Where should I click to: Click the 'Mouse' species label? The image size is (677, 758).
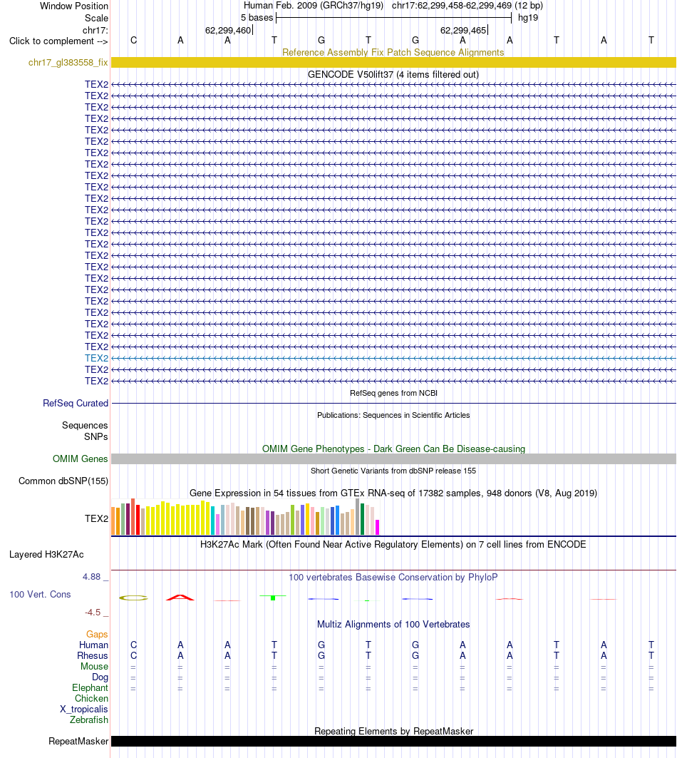[x=94, y=666]
